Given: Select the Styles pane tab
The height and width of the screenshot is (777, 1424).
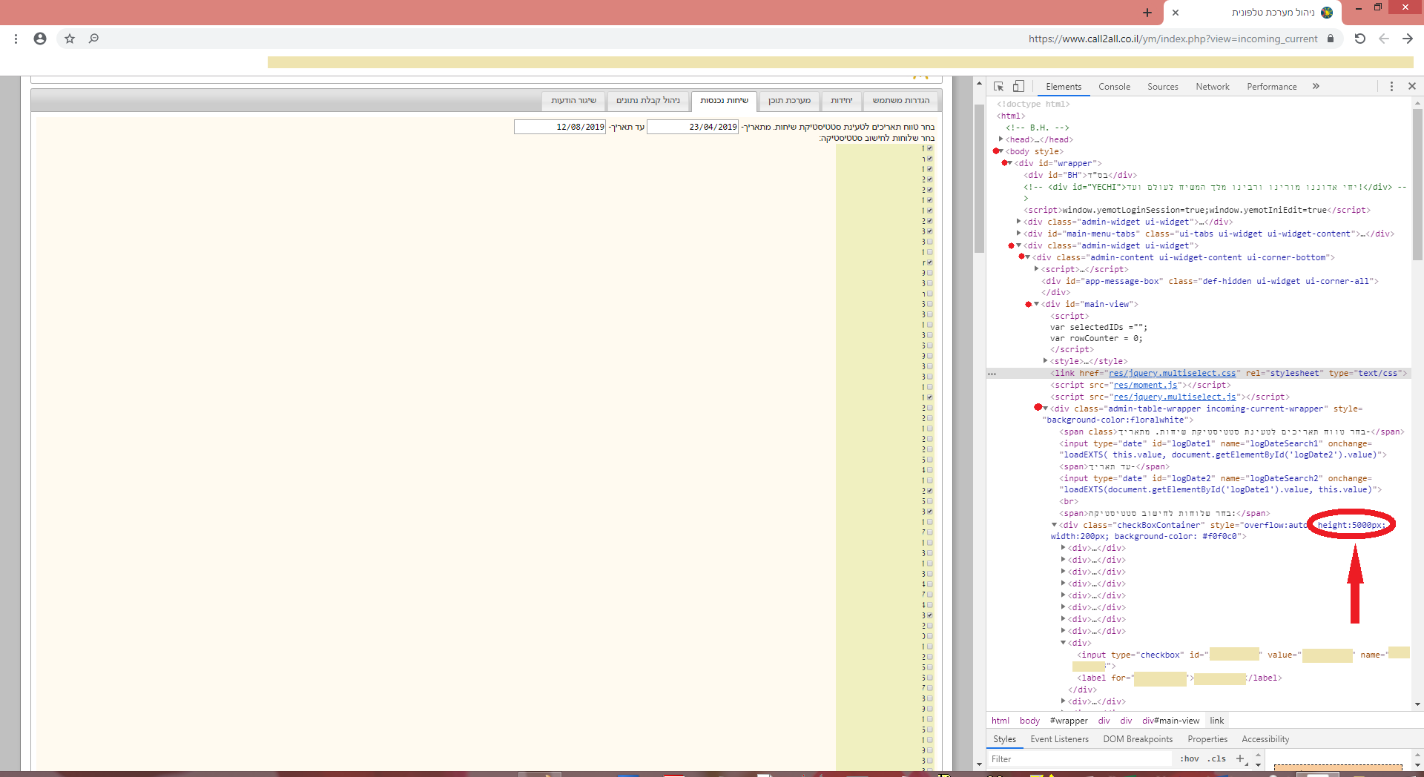Looking at the screenshot, I should (x=1004, y=739).
